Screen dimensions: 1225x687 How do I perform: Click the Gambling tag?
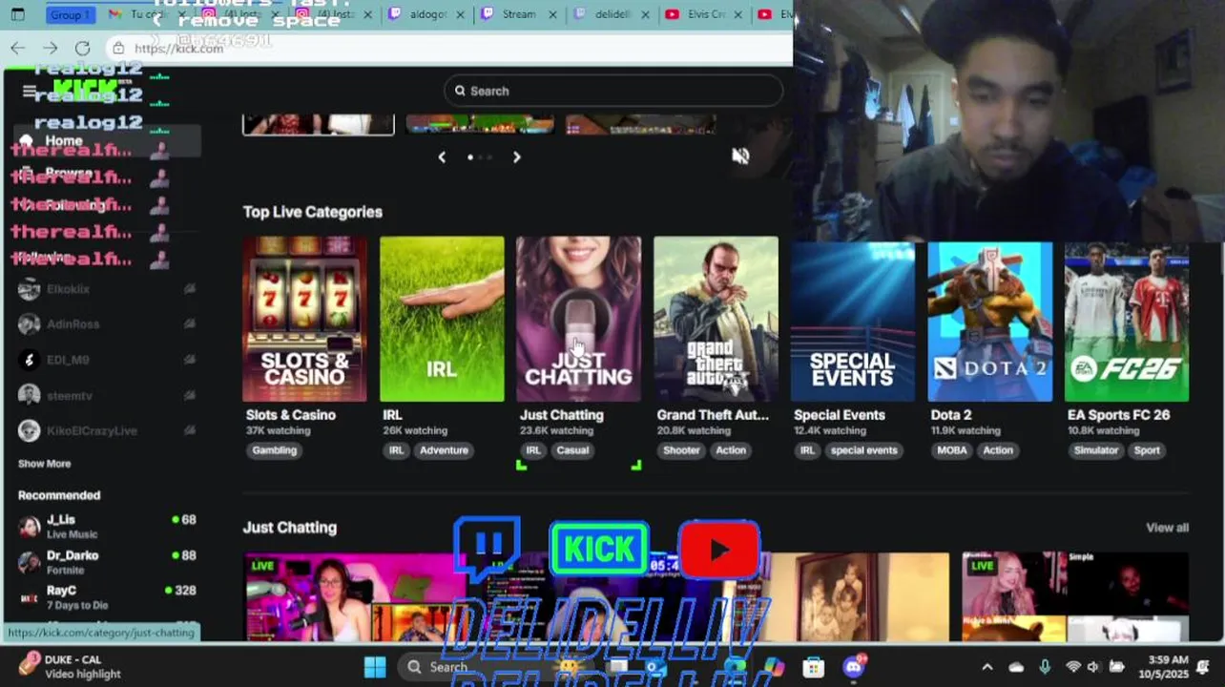point(274,450)
